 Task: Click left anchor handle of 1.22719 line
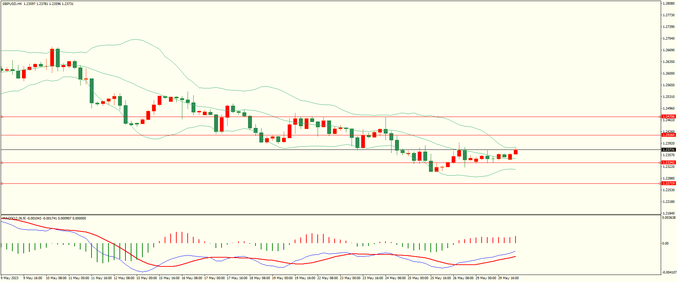[x=2, y=183]
